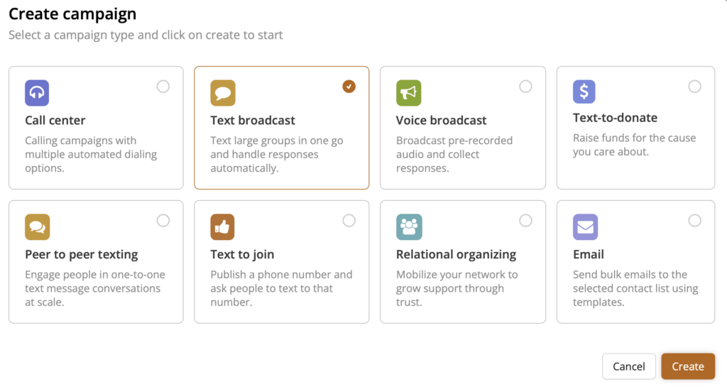
Task: Choose the Peer to peer texting radio option
Action: click(x=163, y=221)
